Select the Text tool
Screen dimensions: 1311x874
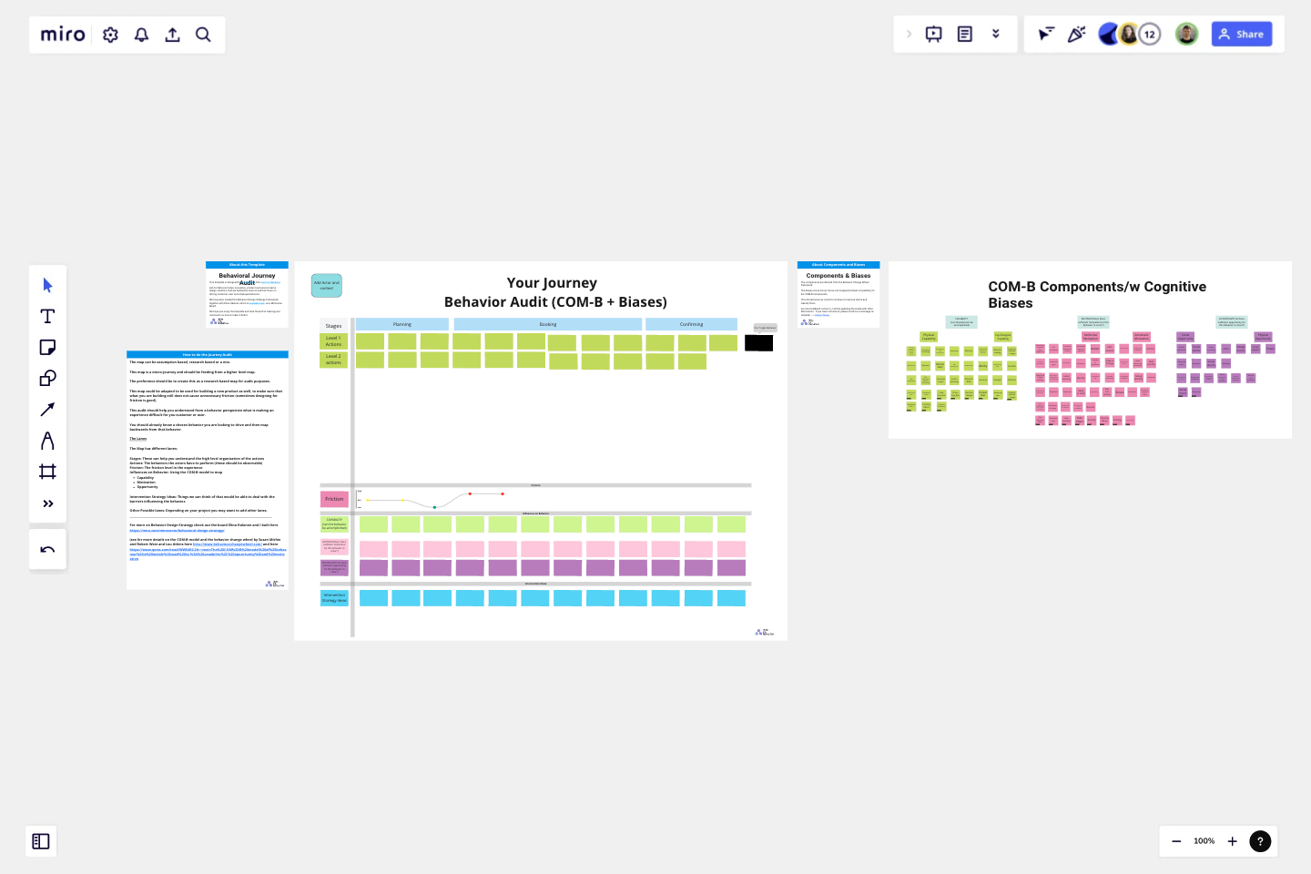47,316
